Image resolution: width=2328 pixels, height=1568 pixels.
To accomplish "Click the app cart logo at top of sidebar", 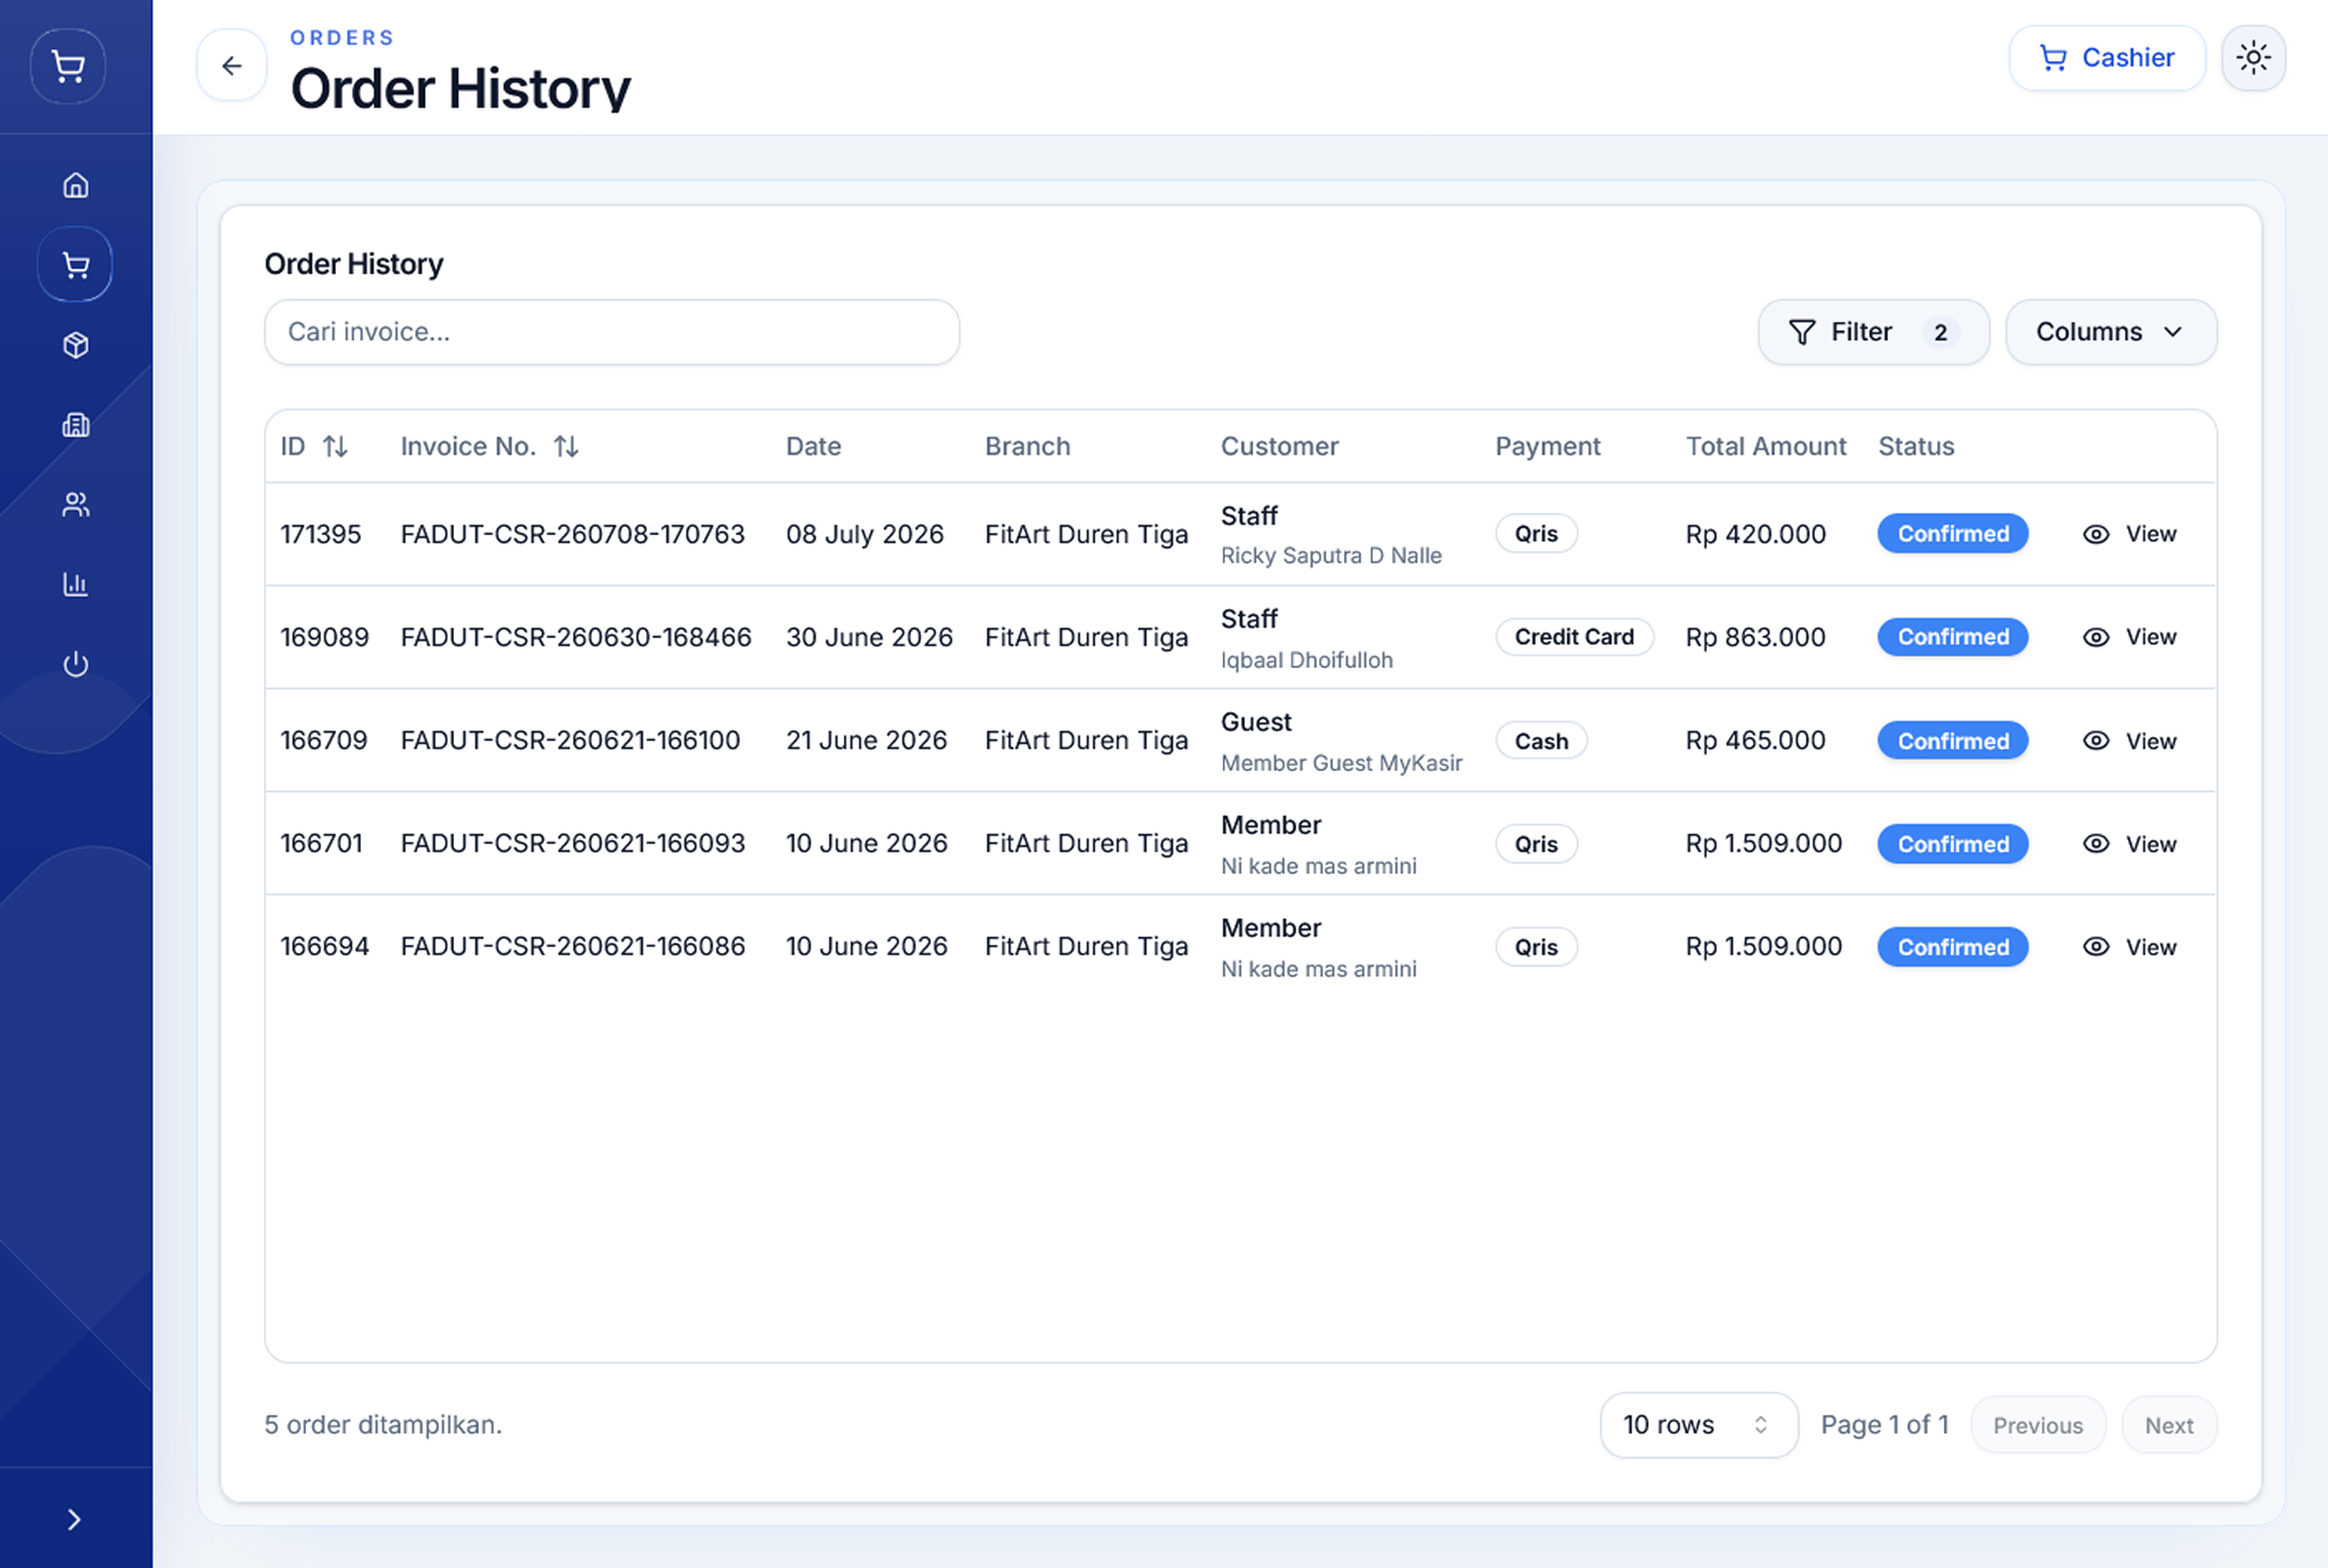I will point(68,66).
